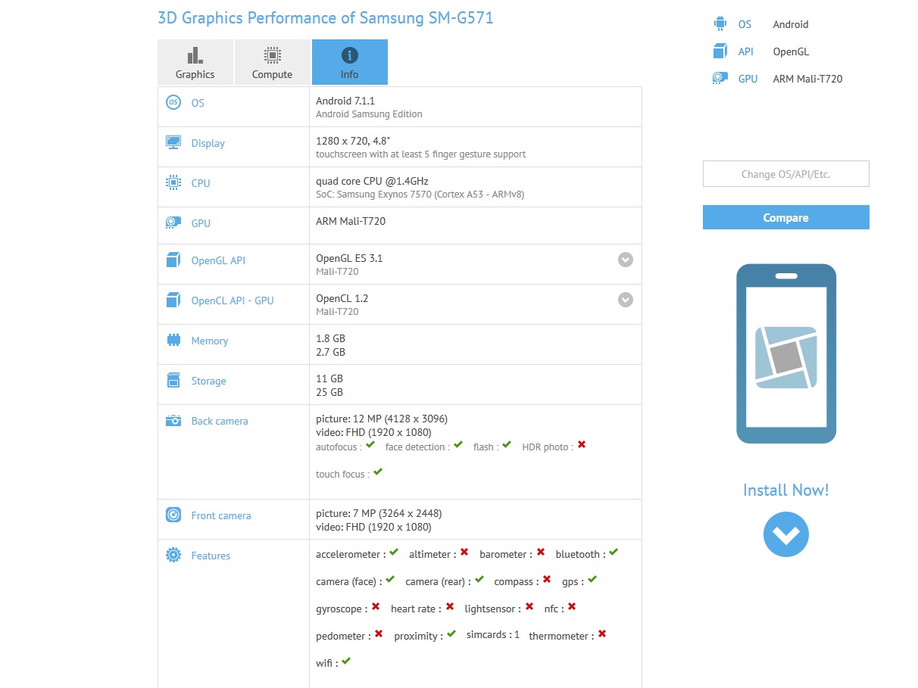Click the Compare button
Image resolution: width=918 pixels, height=688 pixels.
[x=786, y=217]
